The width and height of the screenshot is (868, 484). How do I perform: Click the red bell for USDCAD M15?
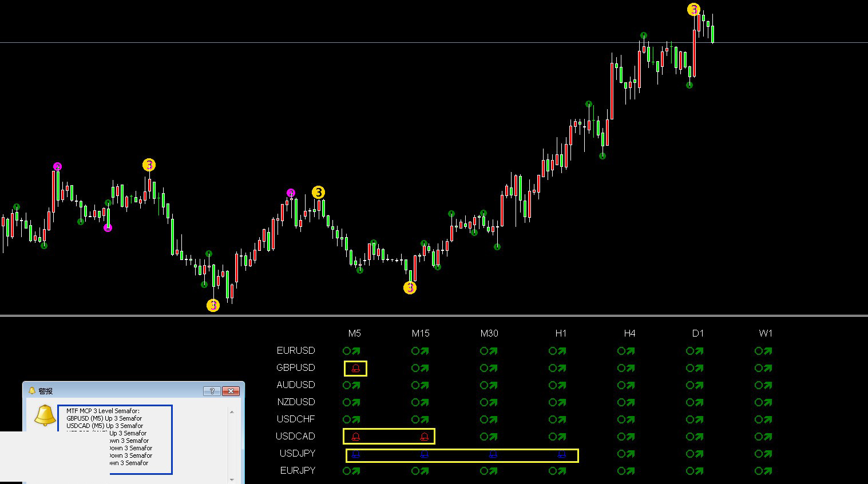424,437
